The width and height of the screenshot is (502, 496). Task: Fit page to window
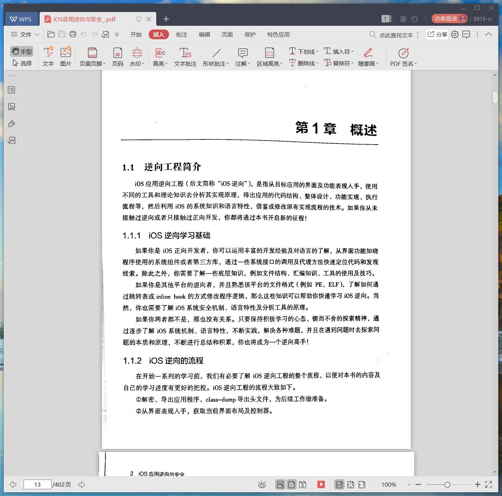click(351, 484)
